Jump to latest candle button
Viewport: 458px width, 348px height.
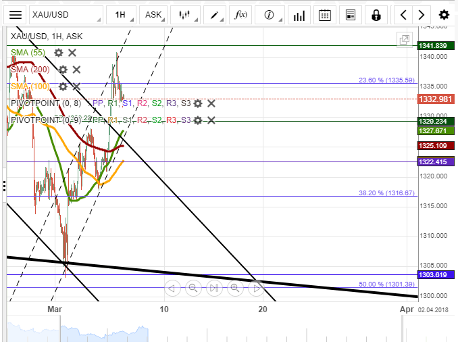point(214,289)
